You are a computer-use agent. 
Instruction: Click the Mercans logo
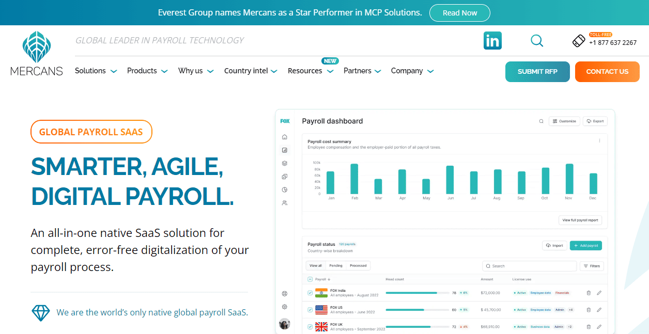[37, 53]
